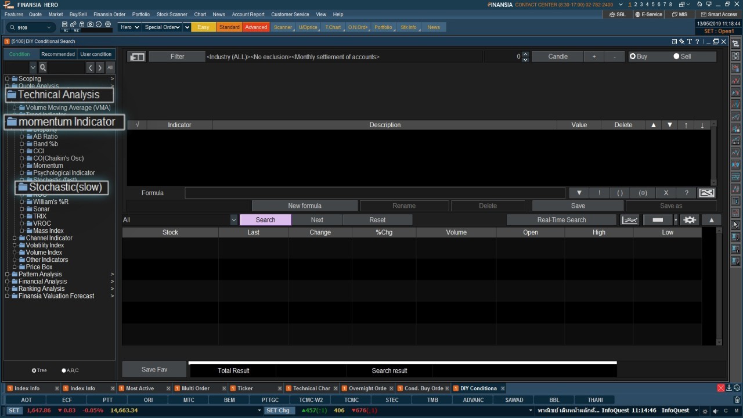
Task: Click the swap arrows icon atop right sidebar
Action: 735,44
